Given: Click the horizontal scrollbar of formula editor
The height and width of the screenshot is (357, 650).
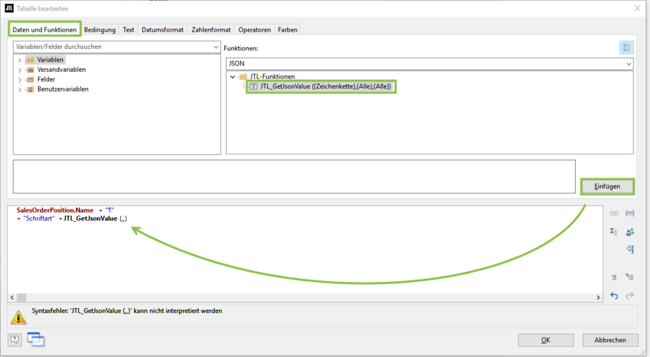Looking at the screenshot, I should [x=305, y=297].
